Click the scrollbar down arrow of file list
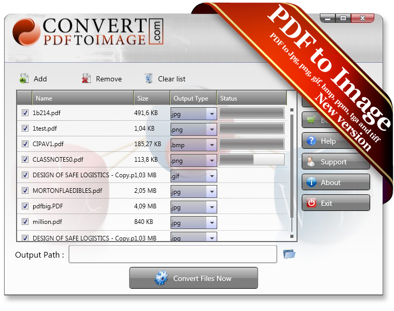Screen dimensions: 394x311 (x=292, y=236)
